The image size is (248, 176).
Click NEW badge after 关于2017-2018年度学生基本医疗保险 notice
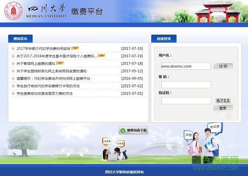(x=101, y=56)
